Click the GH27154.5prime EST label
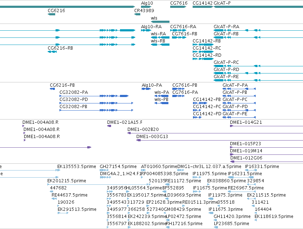Viewport: 303px width, 229px height. 118,167
